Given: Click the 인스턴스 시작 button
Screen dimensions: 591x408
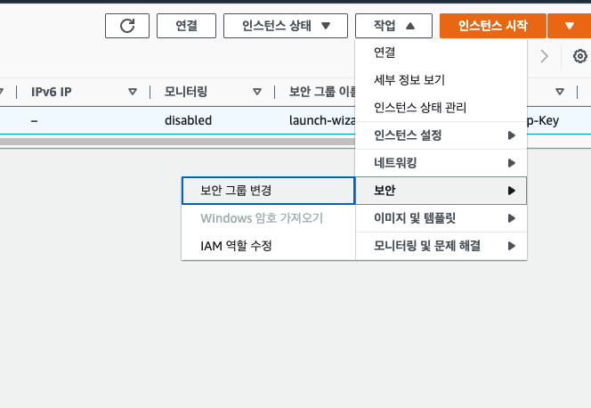Looking at the screenshot, I should coord(492,26).
